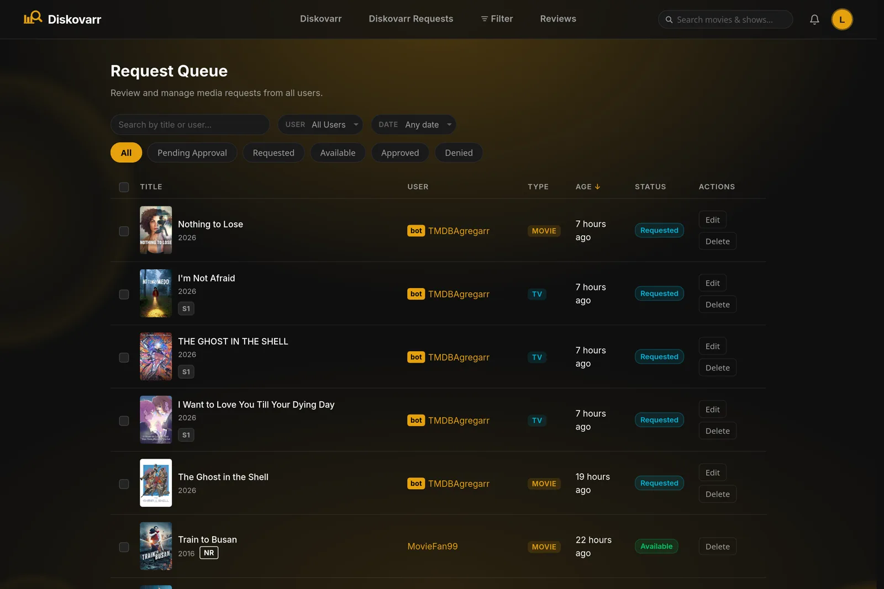Filter by Approved status
Screen dimensions: 884x589
click(x=400, y=153)
